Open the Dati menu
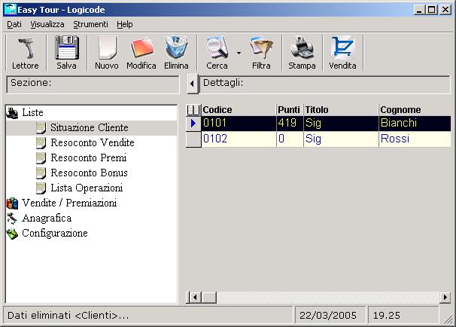The width and height of the screenshot is (456, 327). click(14, 24)
